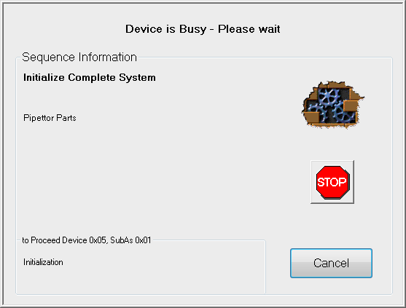Click the 'Please wait' portion of the header
This screenshot has height=308, width=406.
[249, 29]
